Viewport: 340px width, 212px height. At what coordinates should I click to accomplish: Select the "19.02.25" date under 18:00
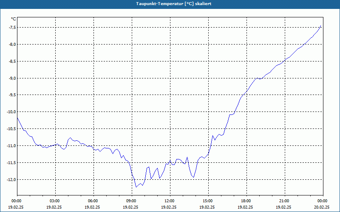point(246,207)
